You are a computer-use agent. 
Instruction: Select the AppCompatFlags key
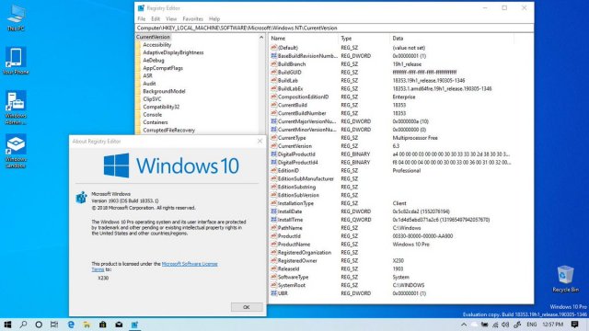pos(163,68)
